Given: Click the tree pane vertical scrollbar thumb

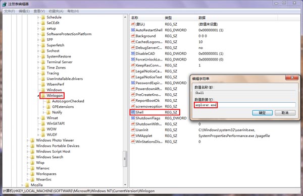Looking at the screenshot, I should pos(125,159).
